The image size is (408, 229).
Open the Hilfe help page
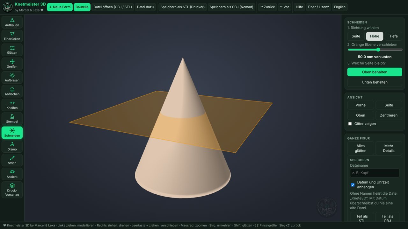299,7
